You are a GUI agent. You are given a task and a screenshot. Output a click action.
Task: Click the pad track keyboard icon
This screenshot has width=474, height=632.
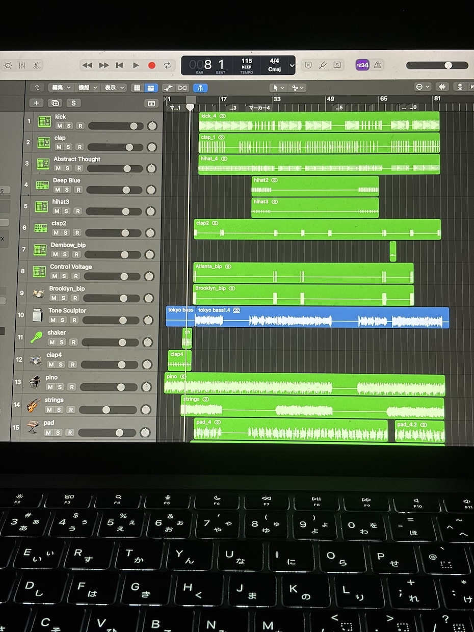[33, 428]
